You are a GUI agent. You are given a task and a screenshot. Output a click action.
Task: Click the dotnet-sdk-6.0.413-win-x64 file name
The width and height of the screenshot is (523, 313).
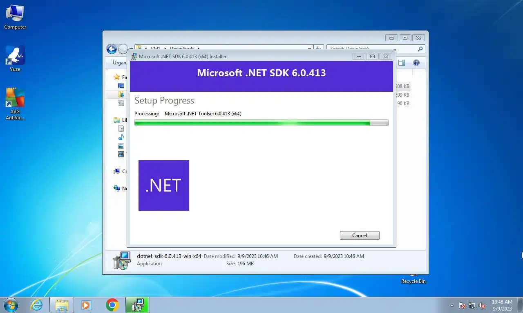point(169,256)
